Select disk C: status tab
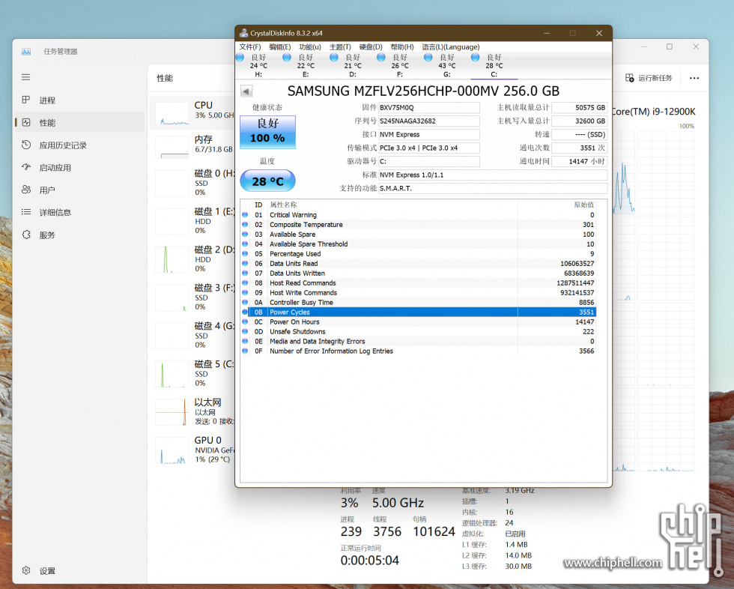 [494, 65]
